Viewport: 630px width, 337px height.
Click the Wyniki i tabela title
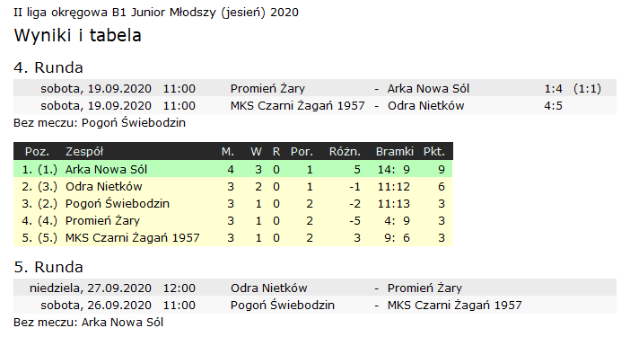click(x=77, y=35)
